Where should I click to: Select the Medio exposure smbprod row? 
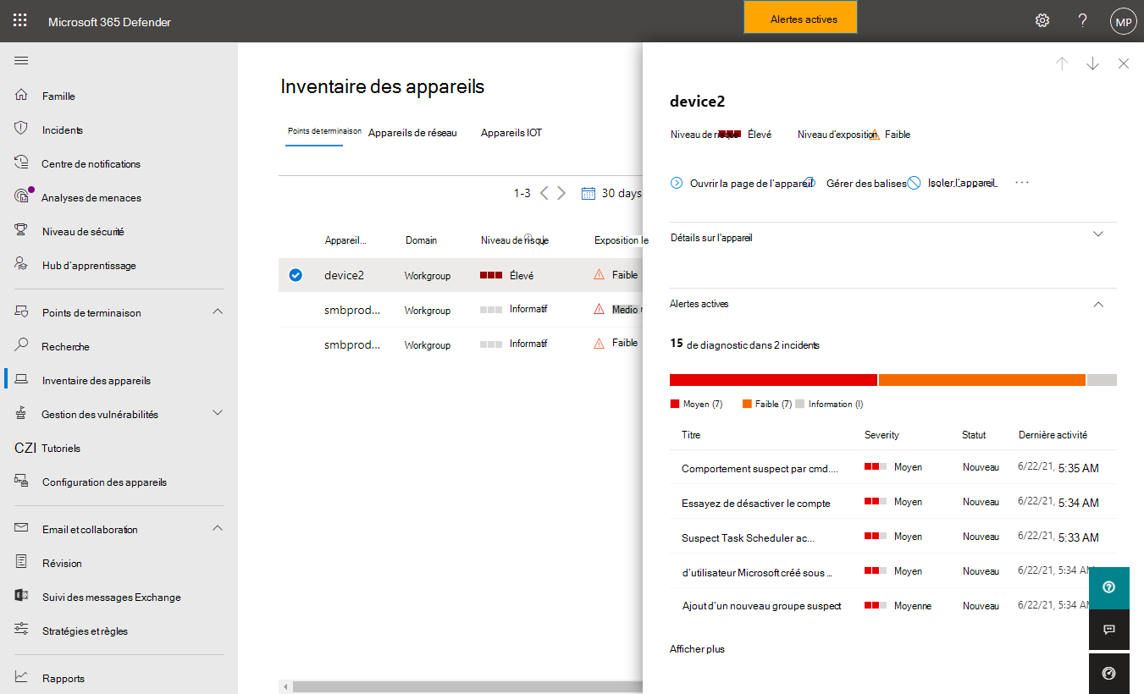[460, 310]
